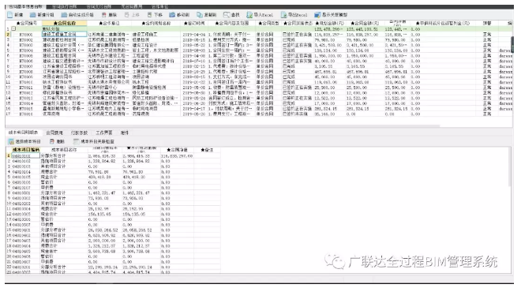Open the 合作单位 tab
Viewport: 521px width, 288px height.
tap(159, 6)
